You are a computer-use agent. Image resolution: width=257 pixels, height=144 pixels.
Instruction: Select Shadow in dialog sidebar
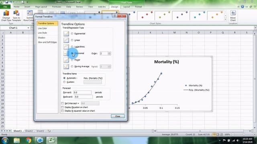pyautogui.click(x=42, y=38)
